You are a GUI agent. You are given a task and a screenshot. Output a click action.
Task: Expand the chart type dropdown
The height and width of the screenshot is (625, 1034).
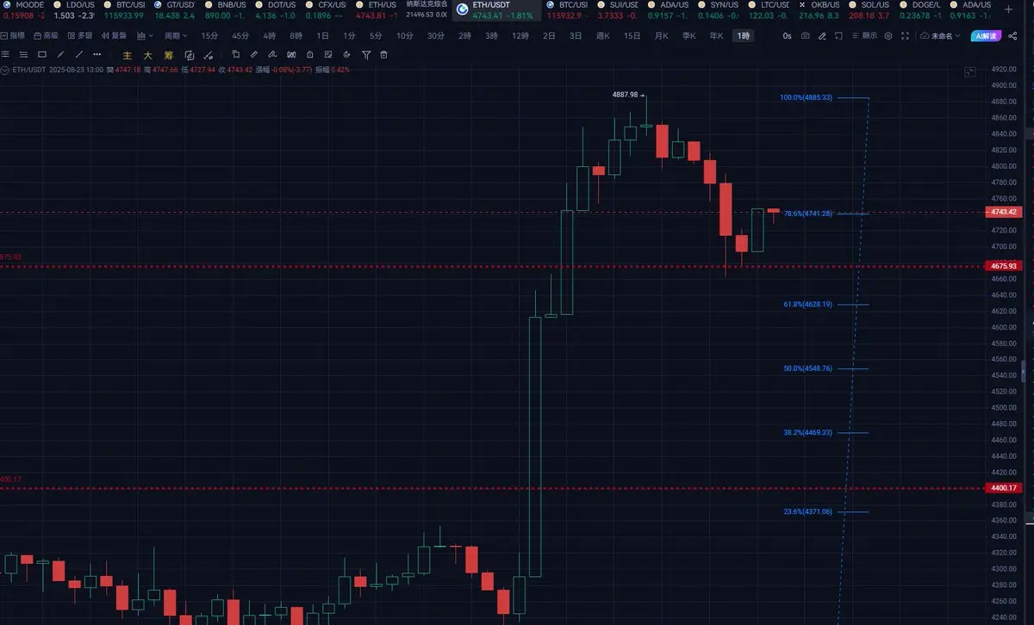(x=145, y=36)
